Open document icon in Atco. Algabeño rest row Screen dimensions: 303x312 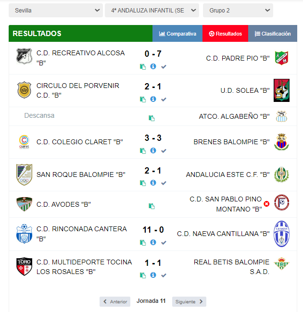(x=151, y=118)
